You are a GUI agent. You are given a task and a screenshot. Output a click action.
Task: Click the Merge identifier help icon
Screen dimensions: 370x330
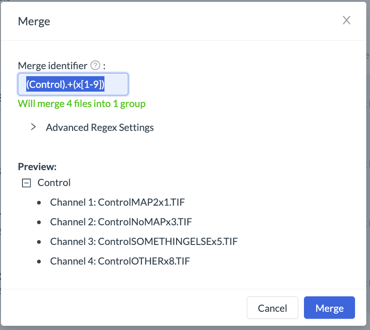click(x=96, y=65)
